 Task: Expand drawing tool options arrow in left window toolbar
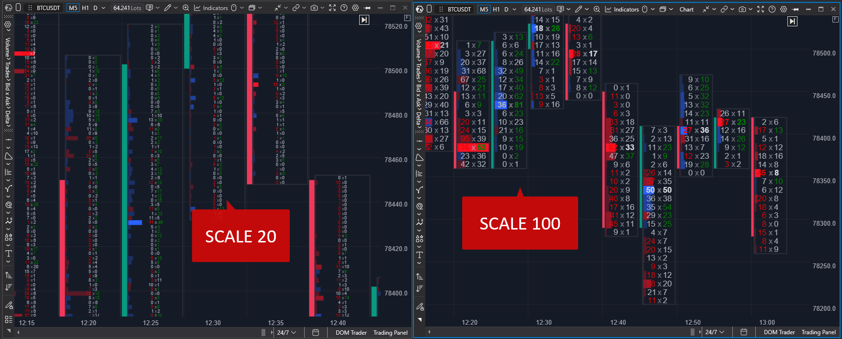(177, 8)
